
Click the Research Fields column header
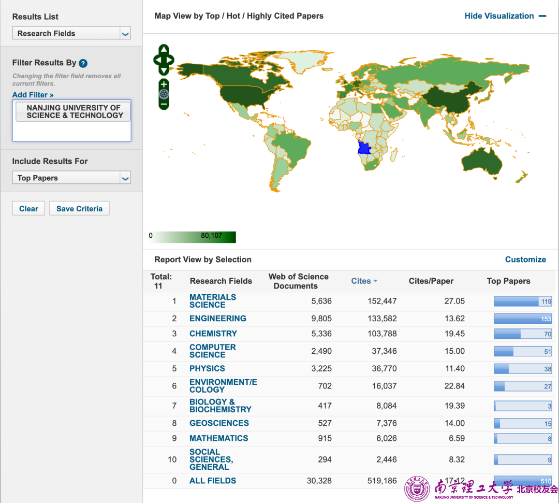tap(220, 281)
